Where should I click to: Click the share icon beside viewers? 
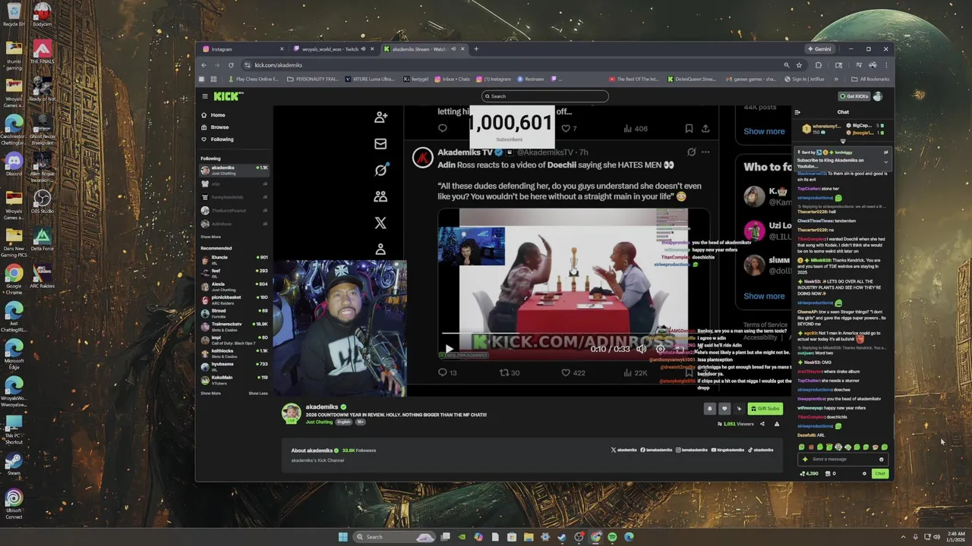click(x=762, y=424)
